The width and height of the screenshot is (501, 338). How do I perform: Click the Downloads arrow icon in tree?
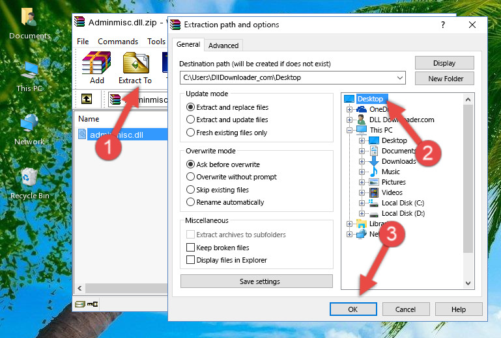374,161
